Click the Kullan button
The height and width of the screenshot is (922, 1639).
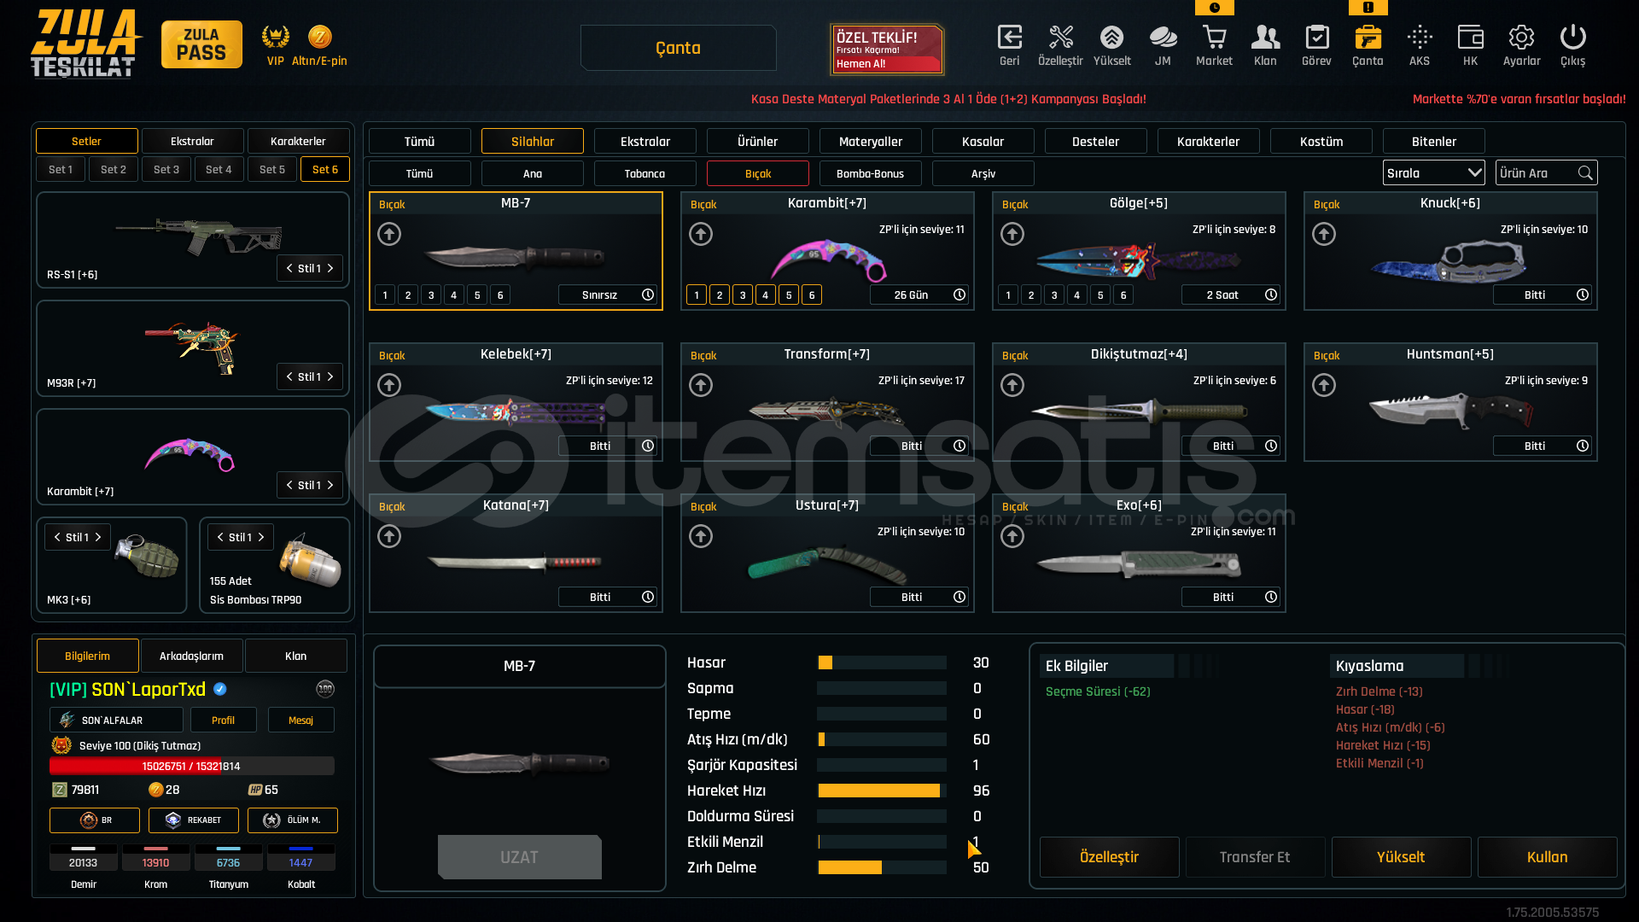[1547, 857]
